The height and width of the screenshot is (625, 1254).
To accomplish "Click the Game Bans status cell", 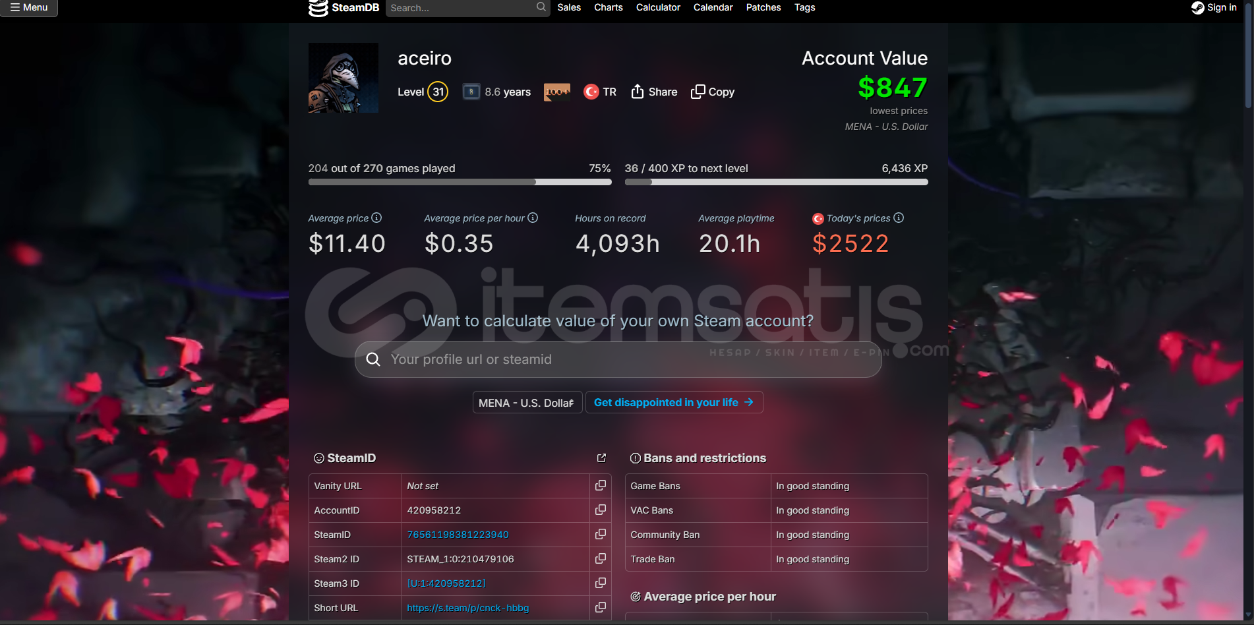I will click(849, 486).
